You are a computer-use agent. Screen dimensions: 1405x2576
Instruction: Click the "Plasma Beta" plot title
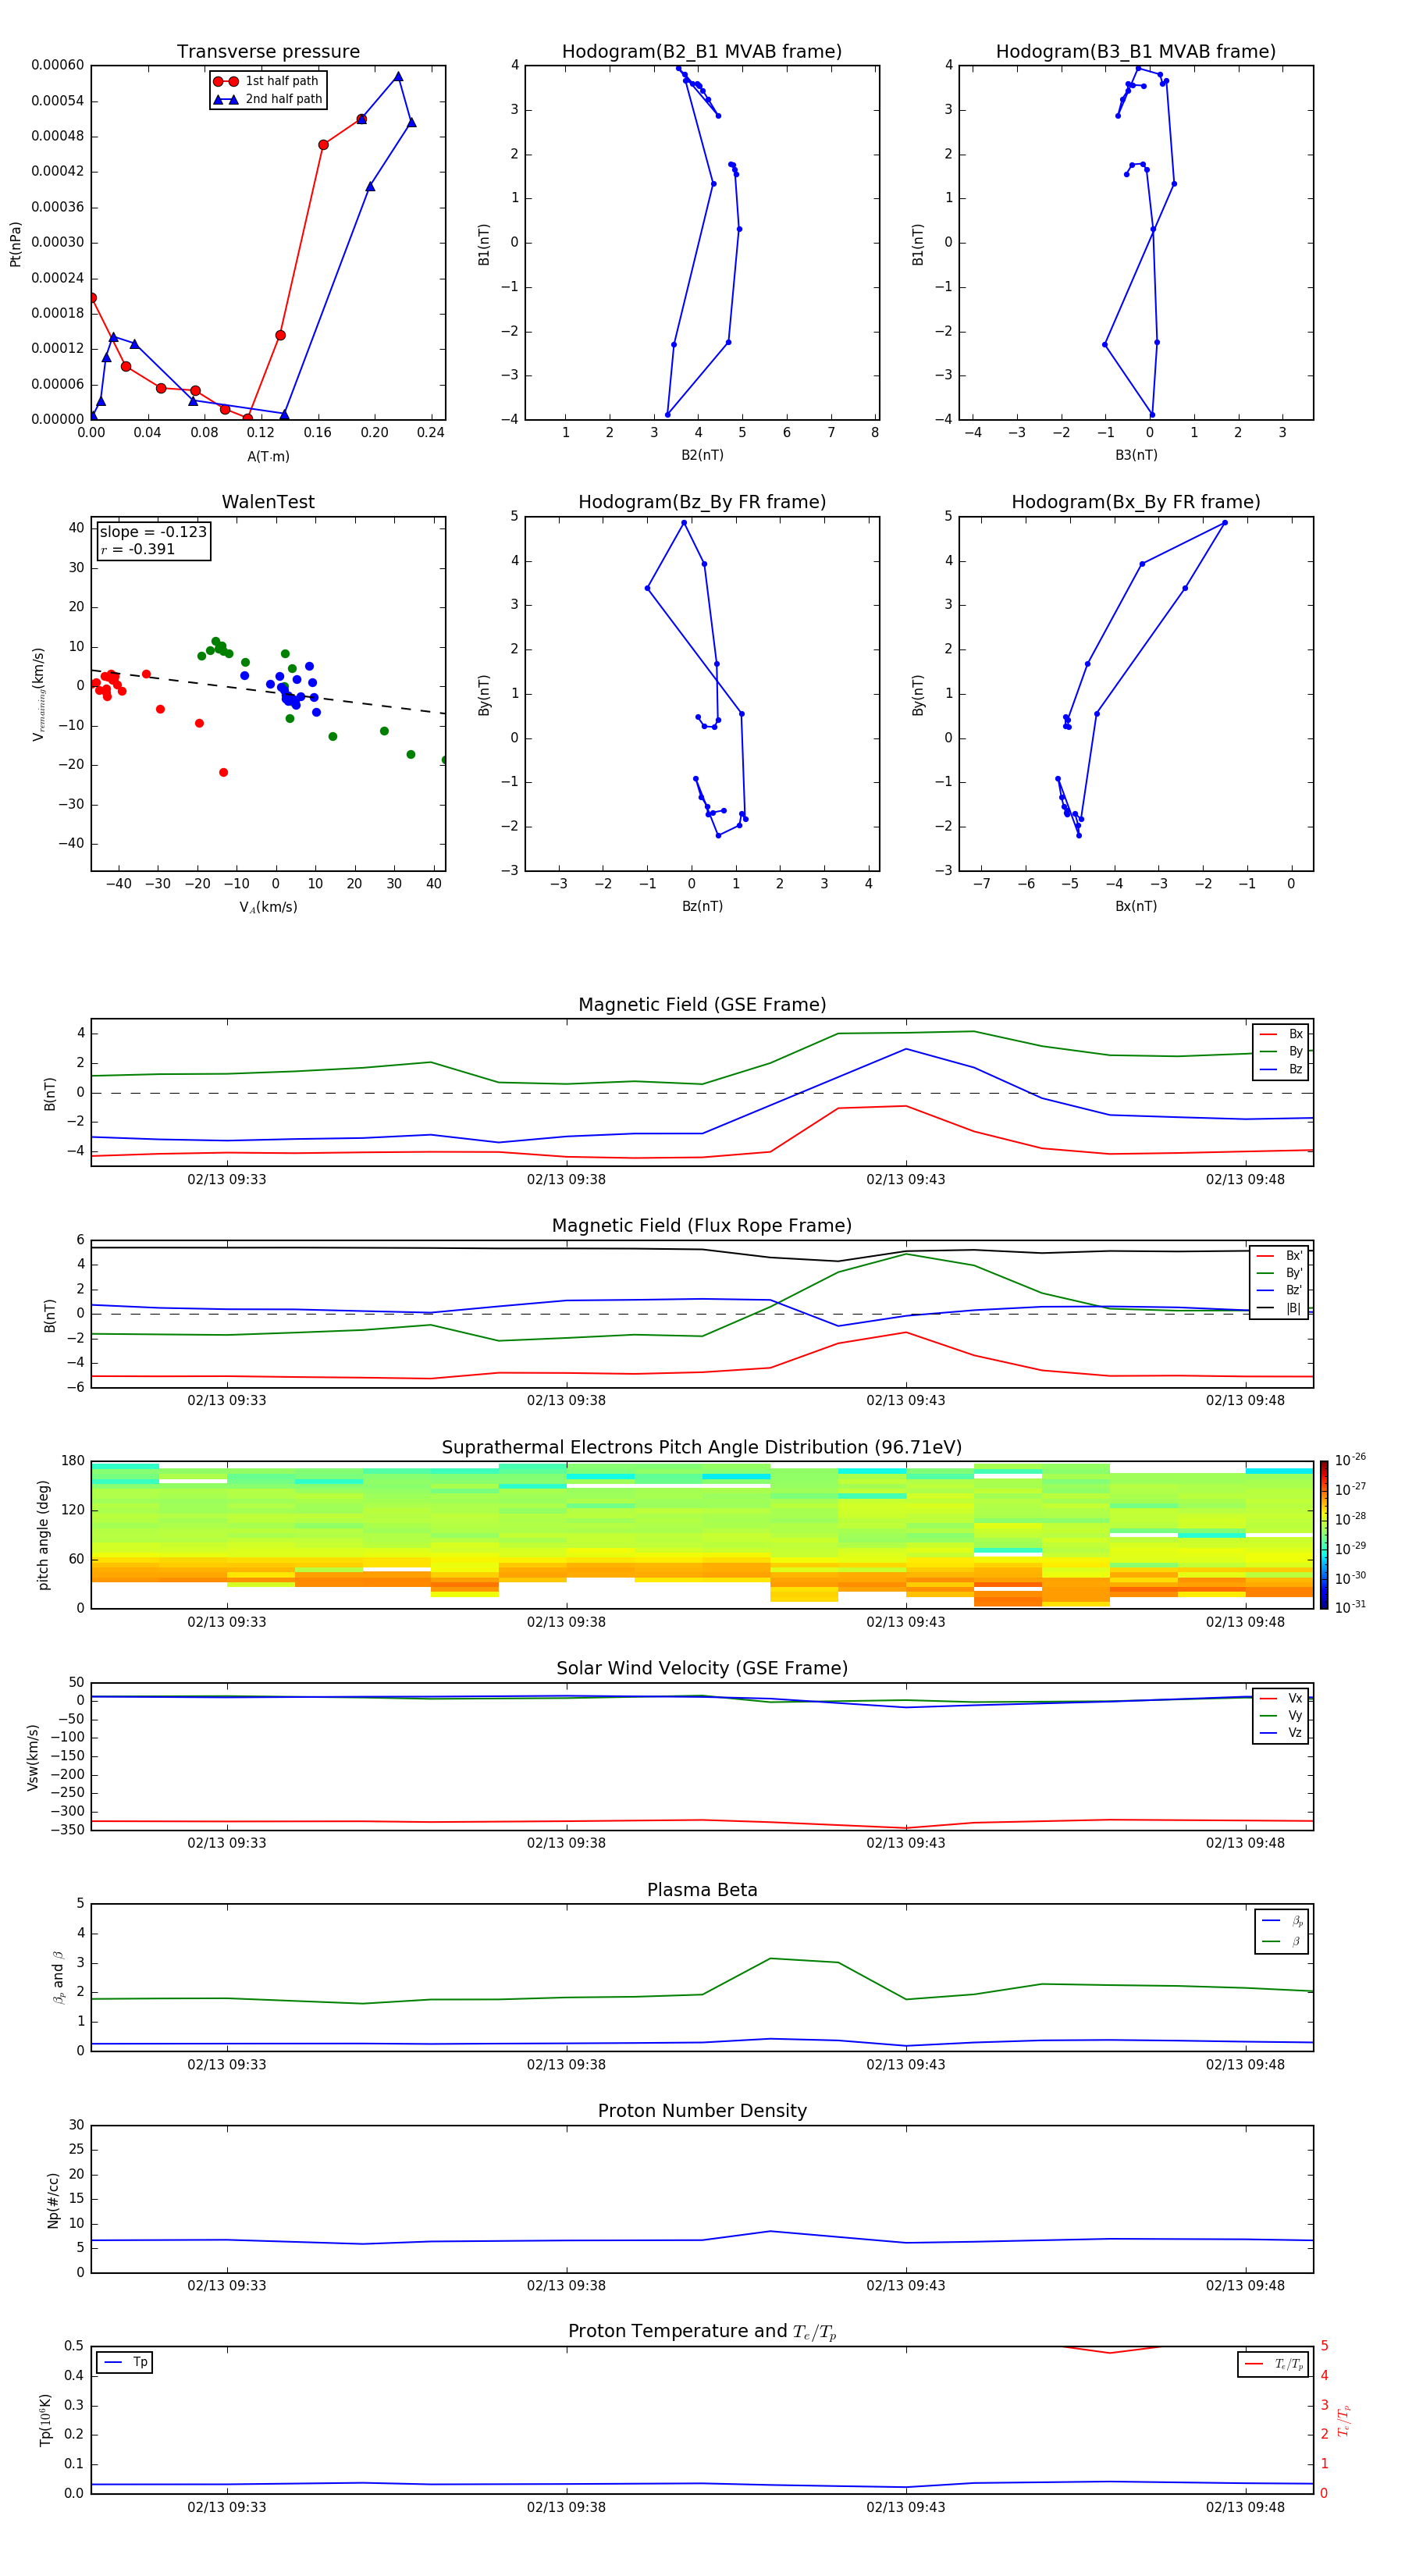702,1891
